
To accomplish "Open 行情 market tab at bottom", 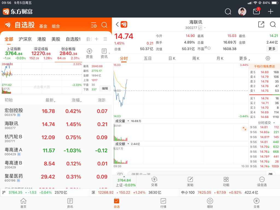I will point(163,203).
